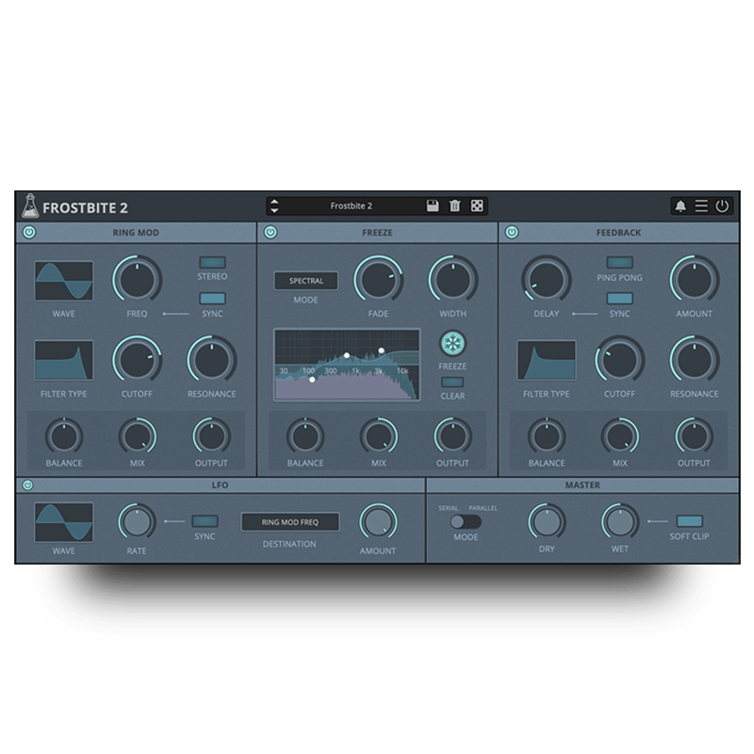The image size is (754, 754).
Task: Click the Freeze Mix knob
Action: 379,436
